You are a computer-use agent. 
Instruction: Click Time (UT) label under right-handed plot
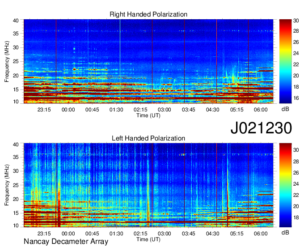tap(148, 115)
